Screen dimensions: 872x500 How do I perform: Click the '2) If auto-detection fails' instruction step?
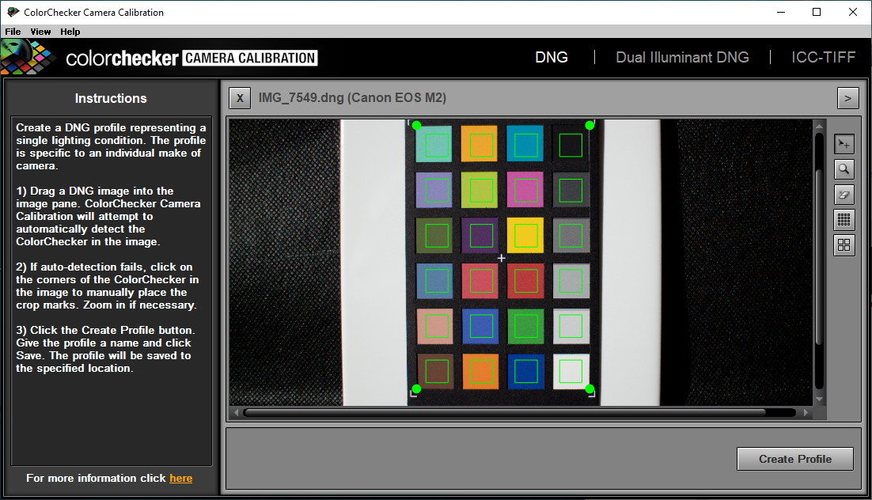[107, 286]
